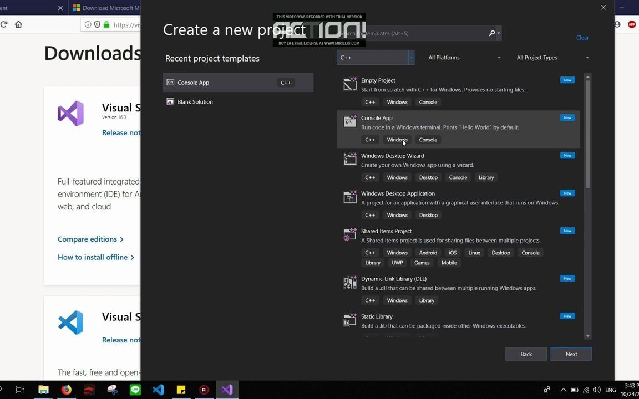The height and width of the screenshot is (399, 639).
Task: Select the Empty Project template icon
Action: (x=350, y=84)
